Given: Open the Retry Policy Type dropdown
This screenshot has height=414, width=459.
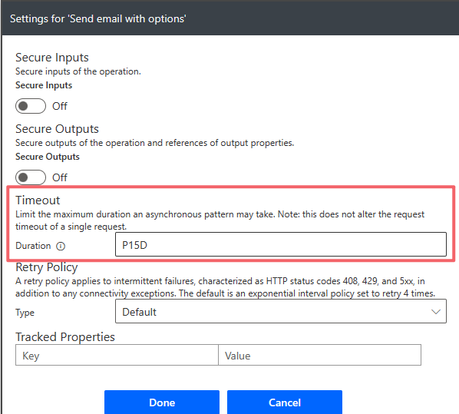Looking at the screenshot, I should 281,311.
